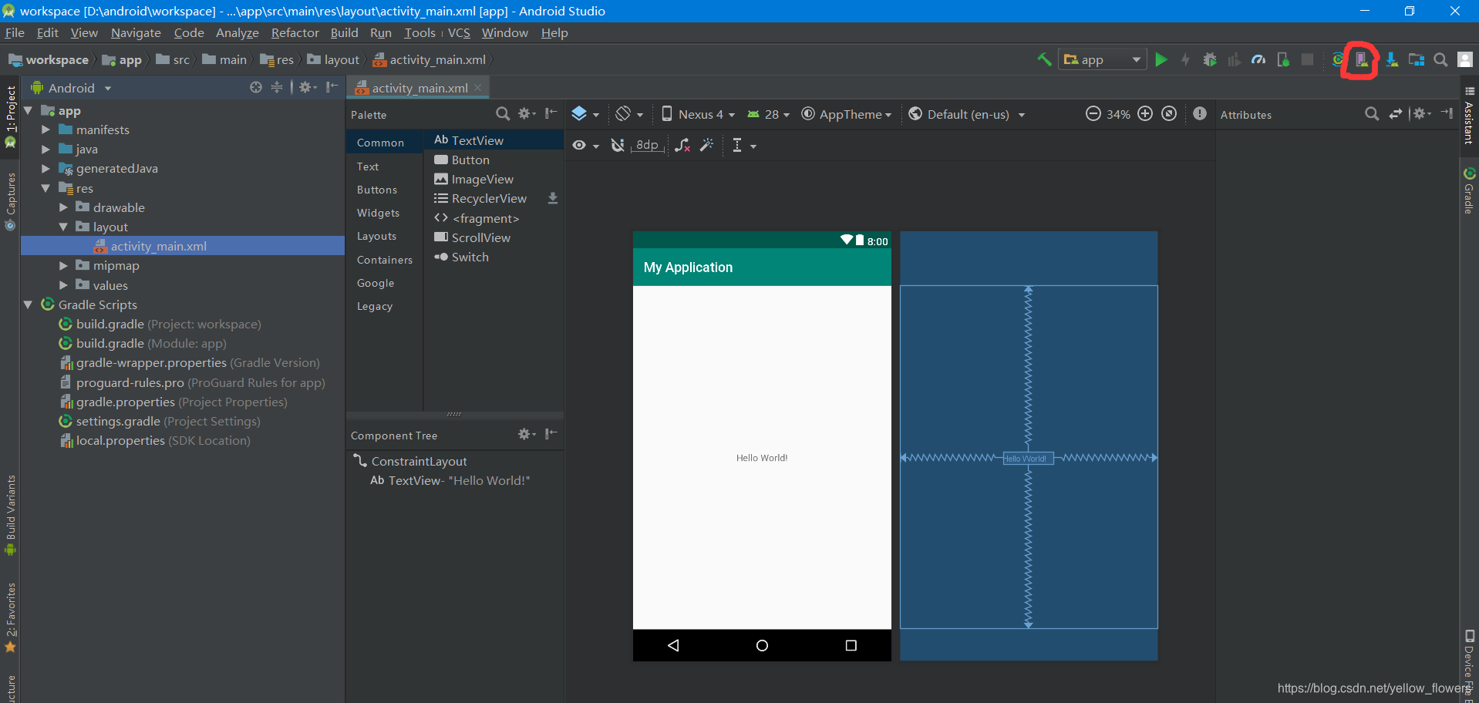Start debugging with the bug icon
1479x703 pixels.
(1210, 59)
